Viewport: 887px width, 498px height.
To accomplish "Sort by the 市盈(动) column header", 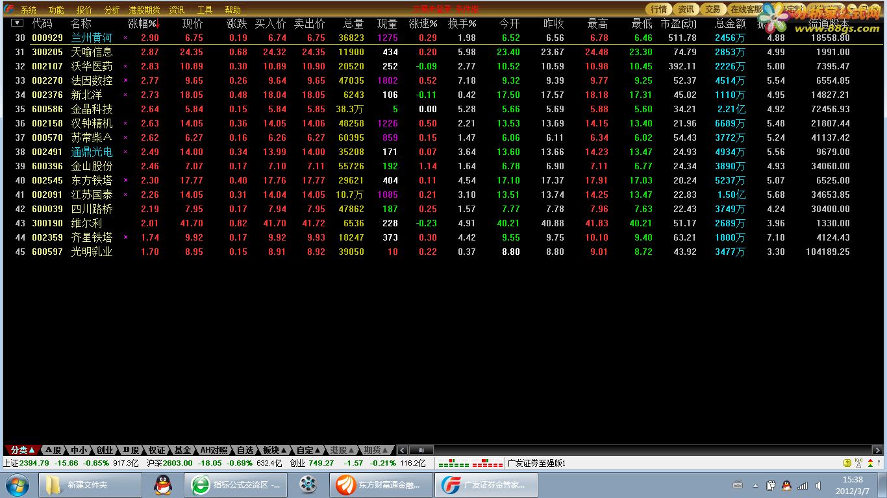I will tap(678, 24).
